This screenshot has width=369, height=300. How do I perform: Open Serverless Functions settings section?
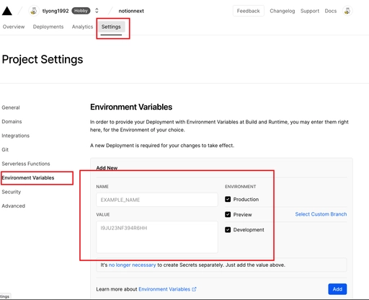26,164
